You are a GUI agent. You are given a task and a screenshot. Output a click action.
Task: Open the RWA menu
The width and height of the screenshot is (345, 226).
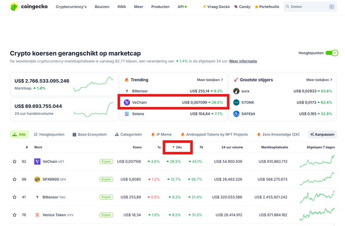click(121, 7)
